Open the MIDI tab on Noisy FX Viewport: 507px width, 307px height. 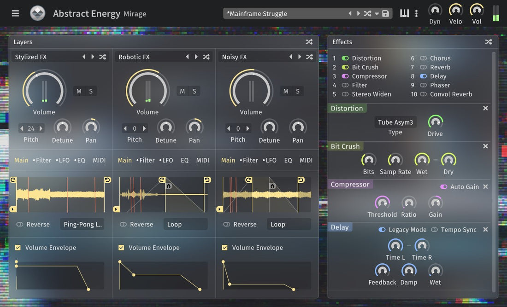click(x=306, y=160)
